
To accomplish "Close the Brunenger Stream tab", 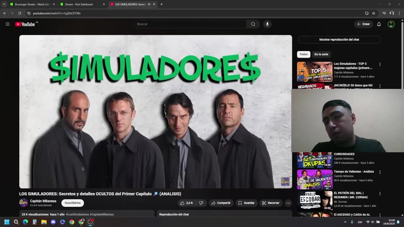I will pos(54,4).
